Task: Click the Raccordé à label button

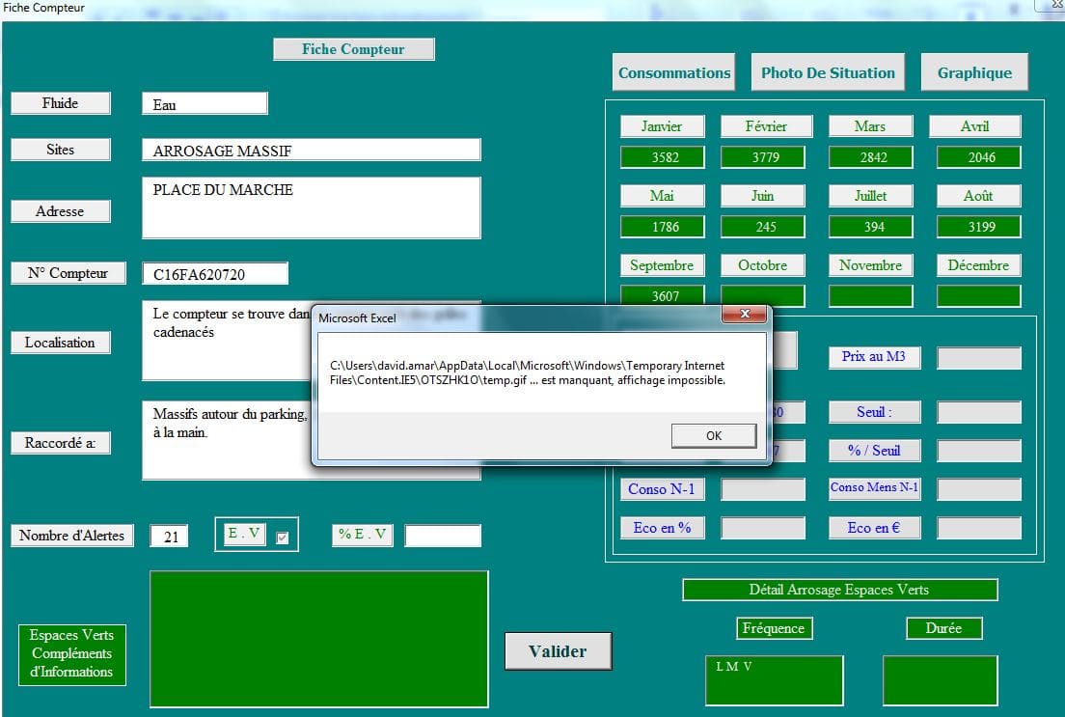Action: 61,443
